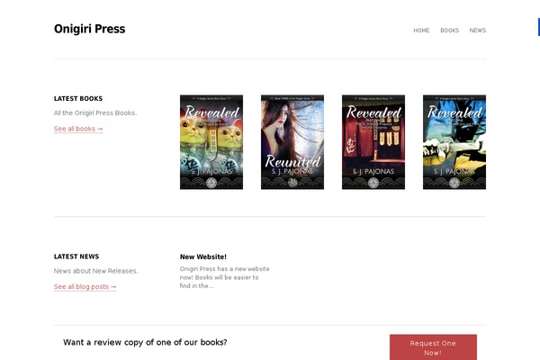Go to the BOOKS menu item
Image resolution: width=540 pixels, height=360 pixels.
point(449,31)
